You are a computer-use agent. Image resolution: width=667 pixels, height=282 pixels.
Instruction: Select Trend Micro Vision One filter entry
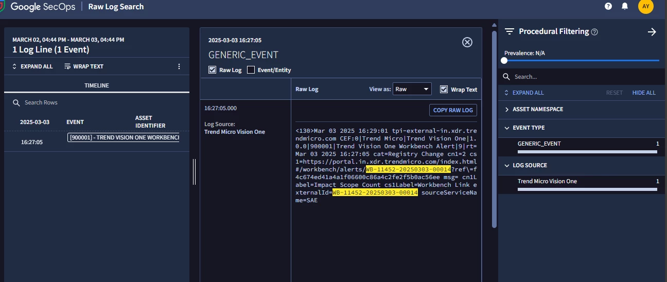point(588,184)
